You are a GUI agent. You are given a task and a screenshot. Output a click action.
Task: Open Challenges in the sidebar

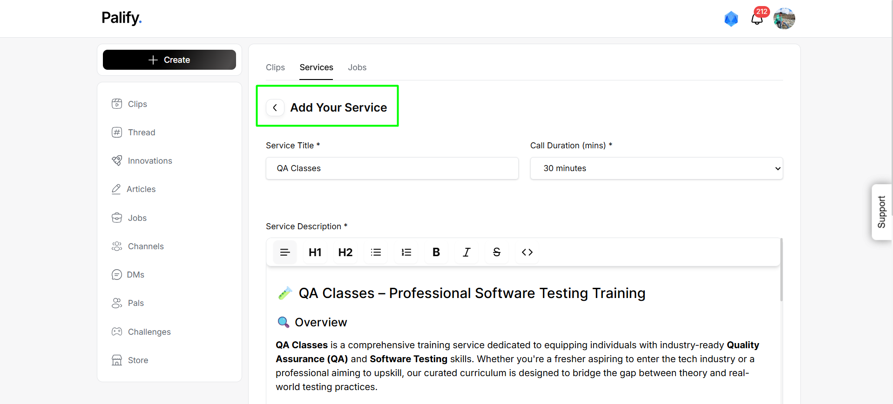pyautogui.click(x=141, y=332)
